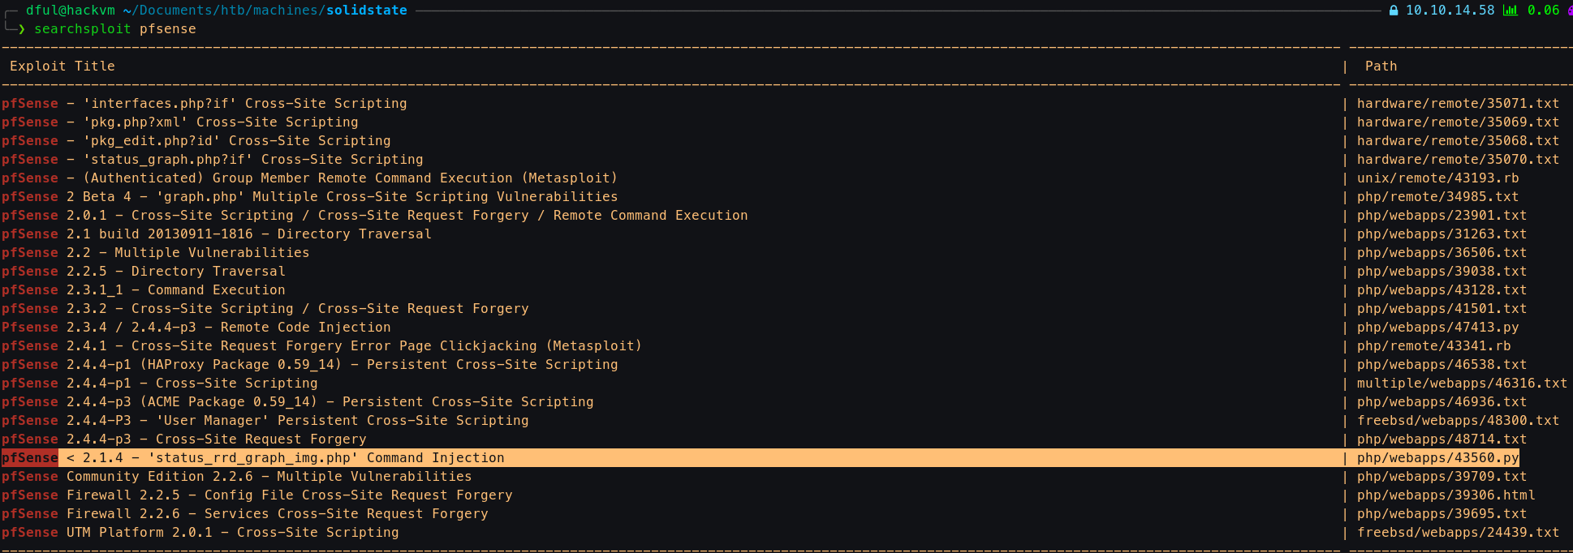
Task: Select the highlighted status_rrd_graph_img.php Command Injection row
Action: 761,458
